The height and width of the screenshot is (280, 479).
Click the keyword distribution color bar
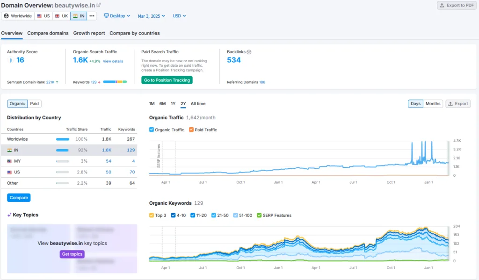(x=115, y=82)
